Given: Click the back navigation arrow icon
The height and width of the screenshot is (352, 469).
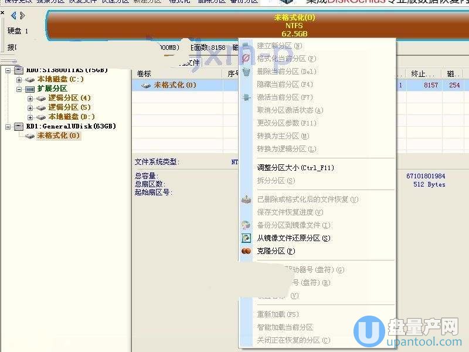Looking at the screenshot, I should [13, 15].
